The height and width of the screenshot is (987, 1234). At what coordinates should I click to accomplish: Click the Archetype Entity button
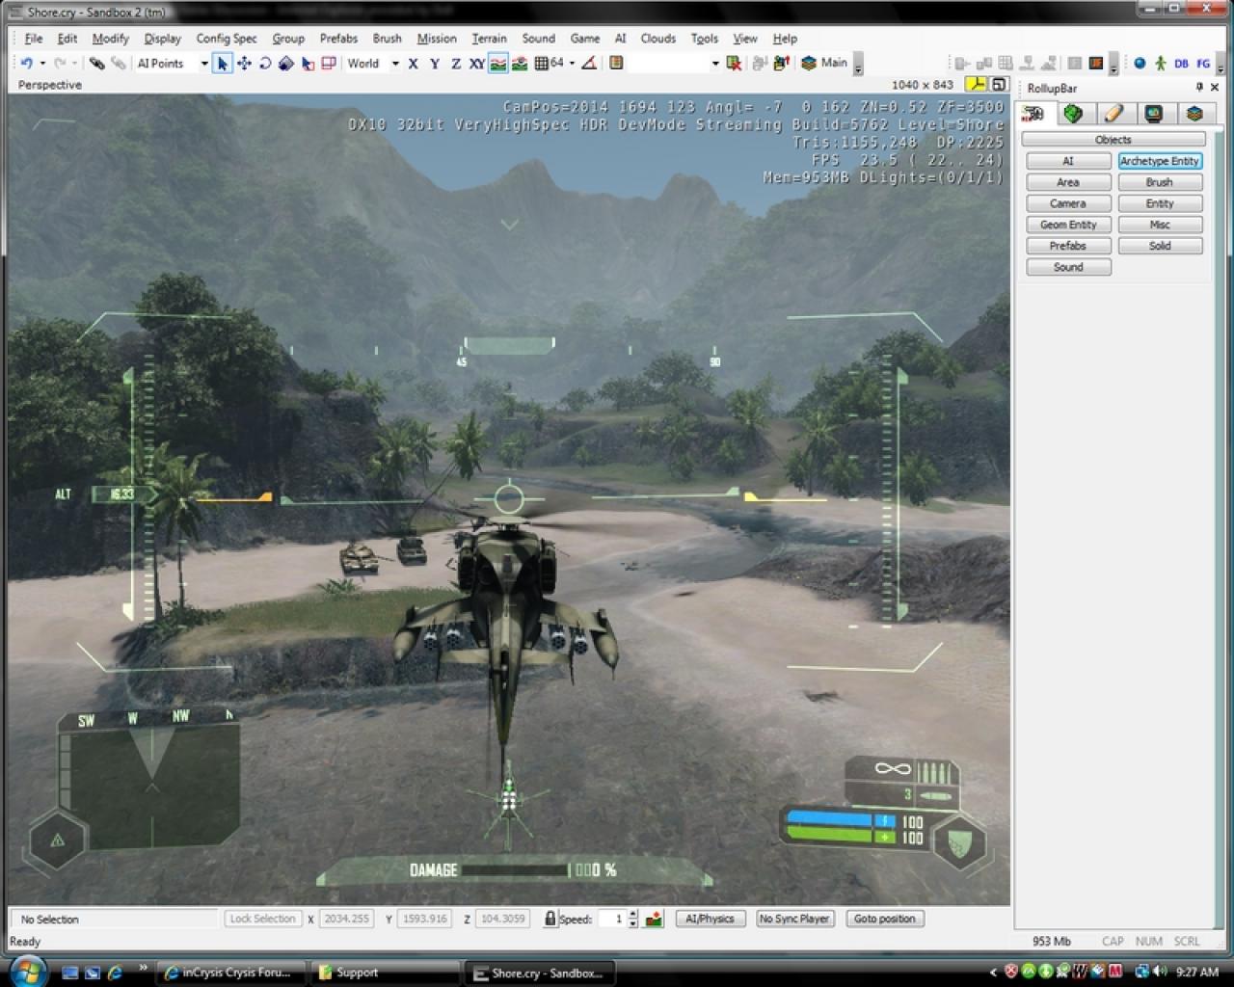(x=1160, y=161)
